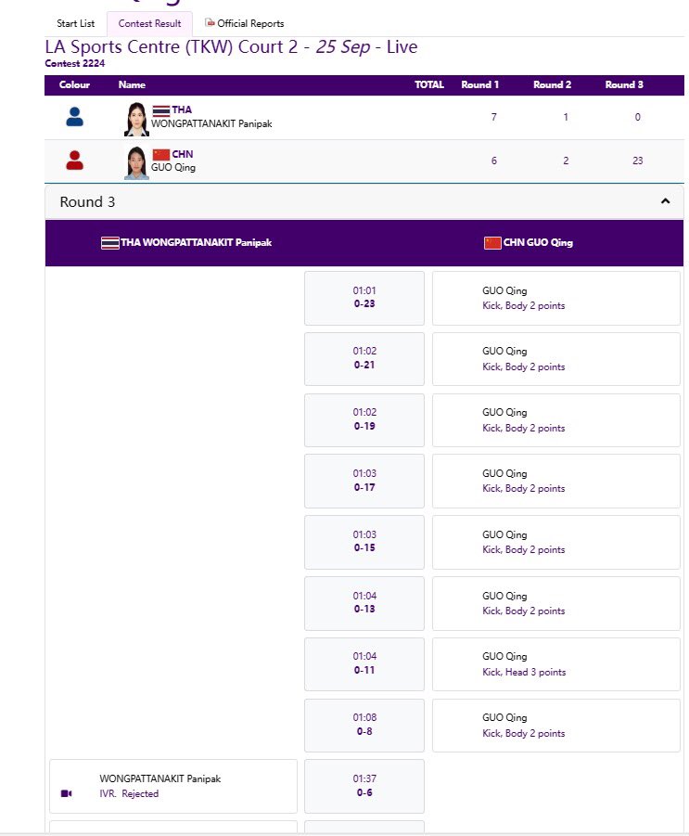This screenshot has width=689, height=836.
Task: Click the LA Sports Centre Court 2 heading
Action: point(231,47)
